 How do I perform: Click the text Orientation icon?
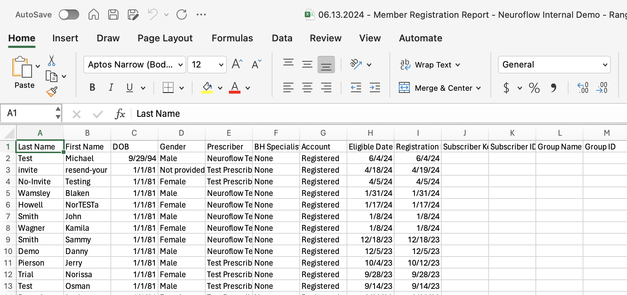tap(356, 64)
